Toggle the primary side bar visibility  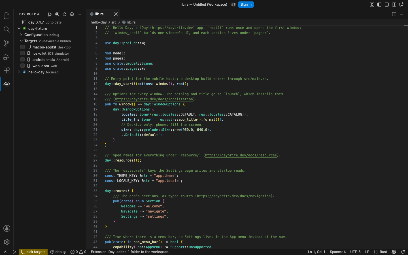[379, 5]
